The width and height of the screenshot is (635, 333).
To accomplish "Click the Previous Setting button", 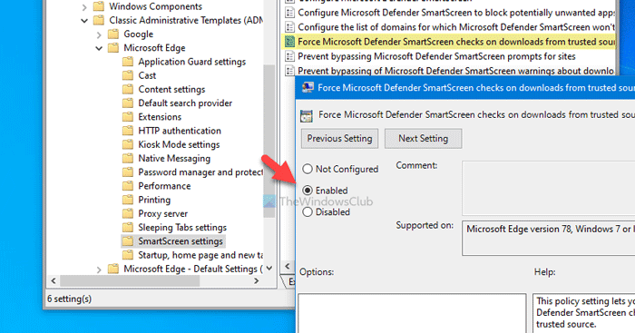I will 339,139.
